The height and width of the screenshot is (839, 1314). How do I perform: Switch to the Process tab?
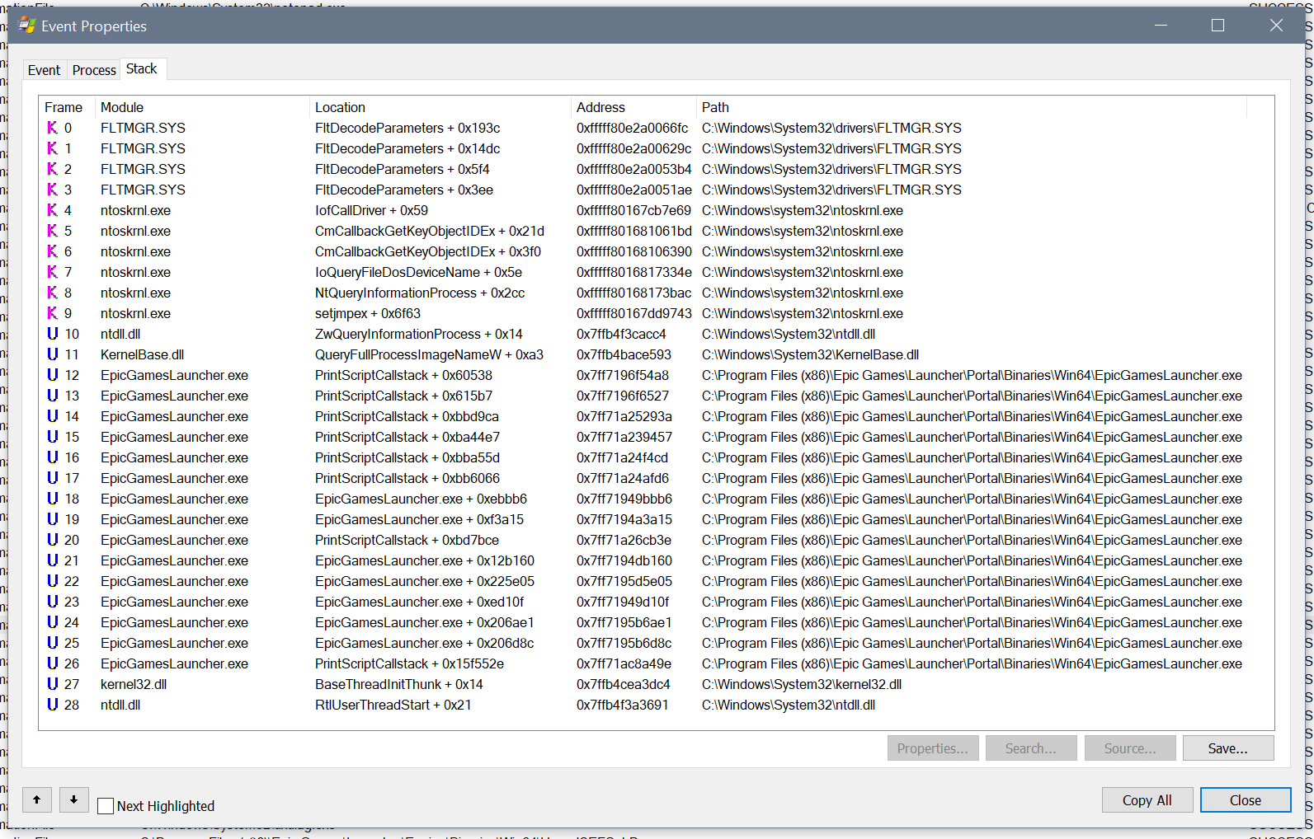click(94, 70)
